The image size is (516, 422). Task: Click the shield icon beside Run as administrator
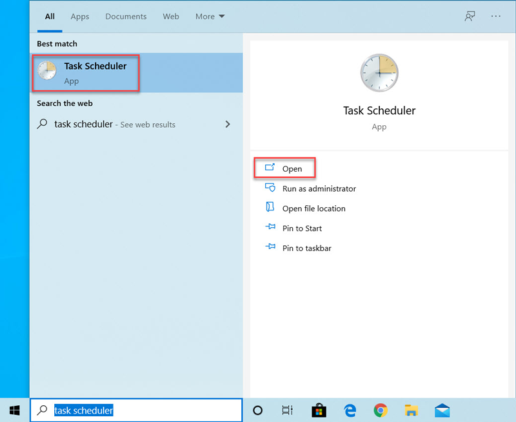(270, 187)
